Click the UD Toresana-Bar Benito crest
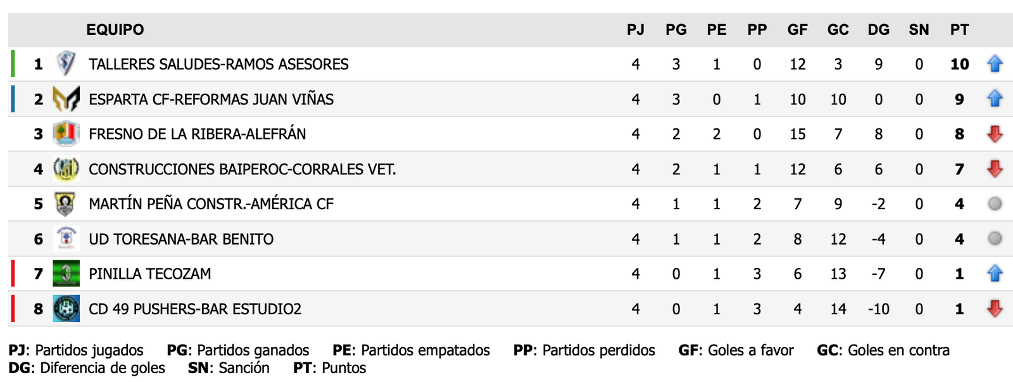The image size is (1013, 382). 66,239
